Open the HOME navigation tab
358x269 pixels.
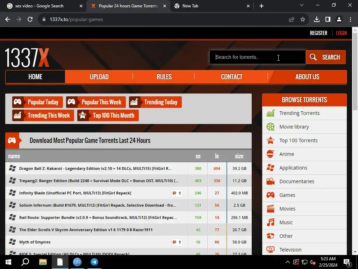pos(35,77)
